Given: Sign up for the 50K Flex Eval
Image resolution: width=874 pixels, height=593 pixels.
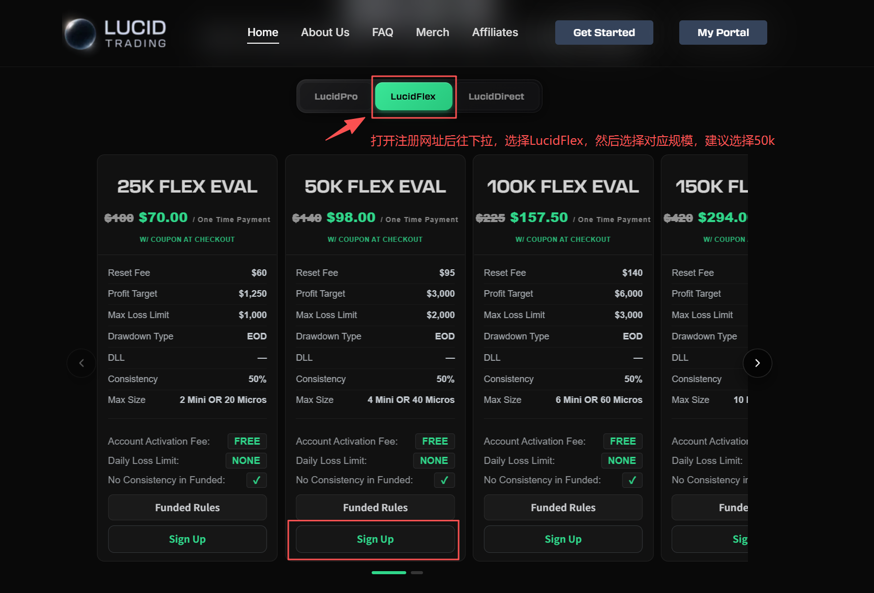Looking at the screenshot, I should click(x=375, y=539).
